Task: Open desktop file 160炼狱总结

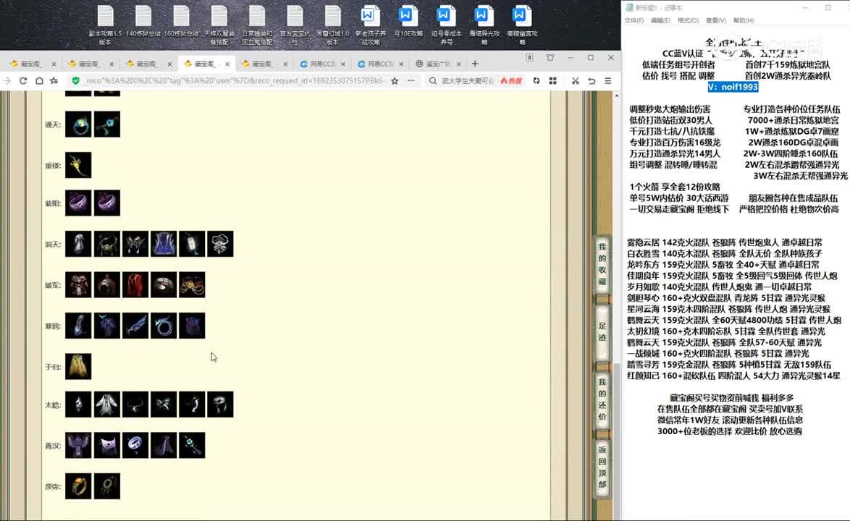Action: click(181, 21)
